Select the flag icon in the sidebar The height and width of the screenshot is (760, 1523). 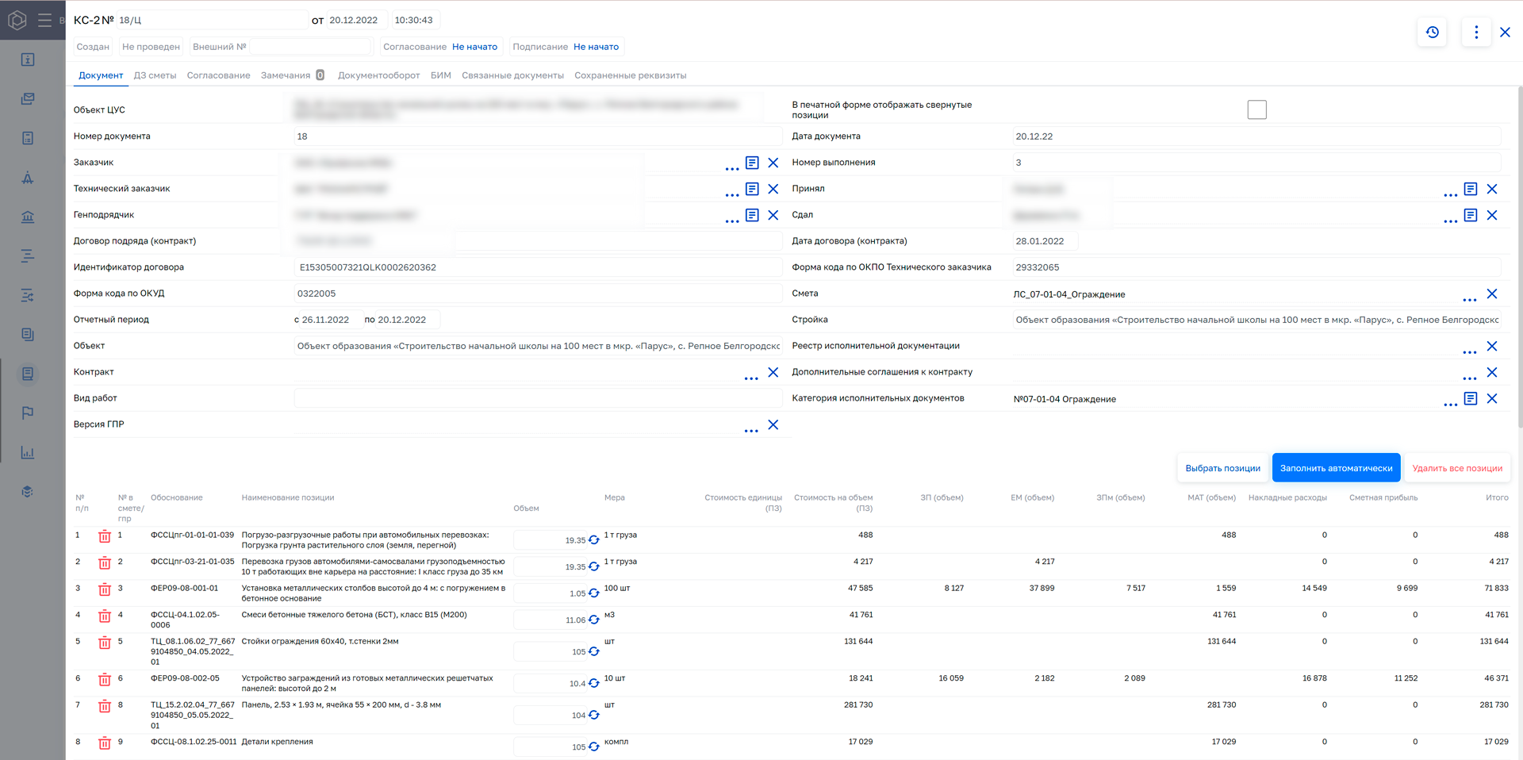(x=28, y=413)
